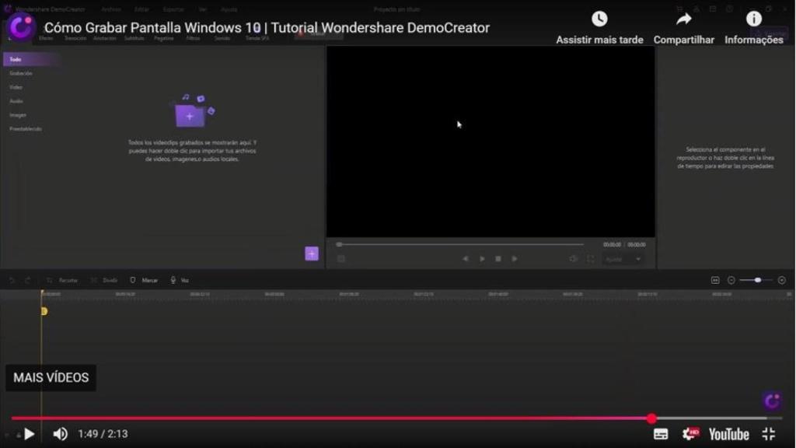Play the YouTube video
The width and height of the screenshot is (796, 448).
[x=29, y=434]
